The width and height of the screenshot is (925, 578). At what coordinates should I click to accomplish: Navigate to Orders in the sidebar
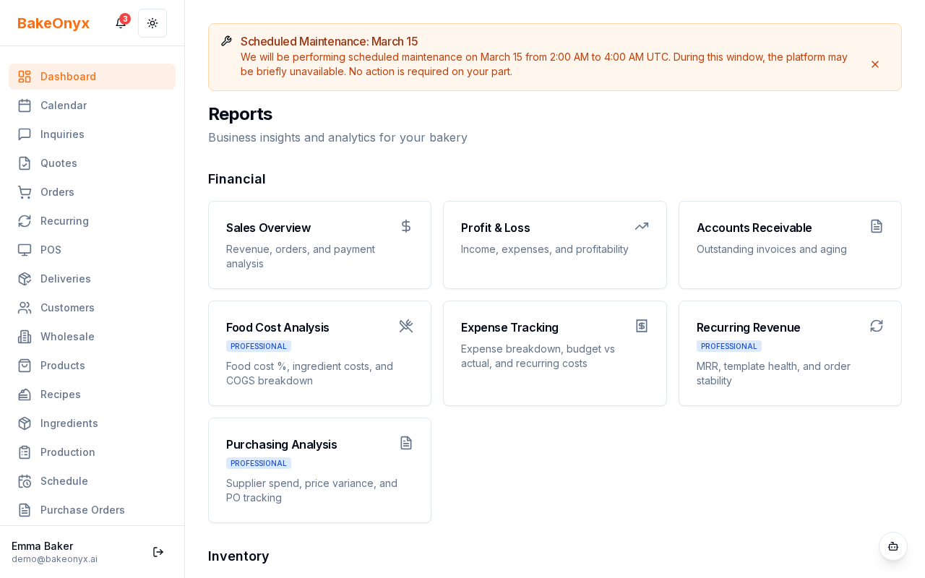[57, 192]
